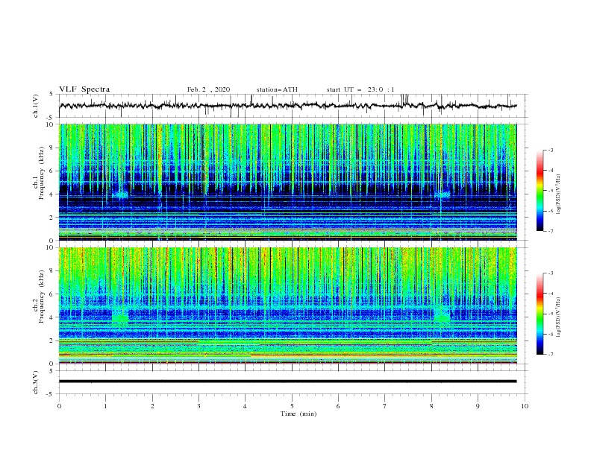Click the "ch.1(V)" waveform axis label
Image resolution: width=591 pixels, height=456 pixels.
(x=36, y=106)
